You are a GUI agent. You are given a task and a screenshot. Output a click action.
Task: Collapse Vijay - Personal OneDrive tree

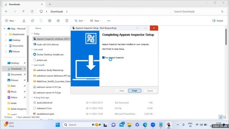[x=5, y=29]
